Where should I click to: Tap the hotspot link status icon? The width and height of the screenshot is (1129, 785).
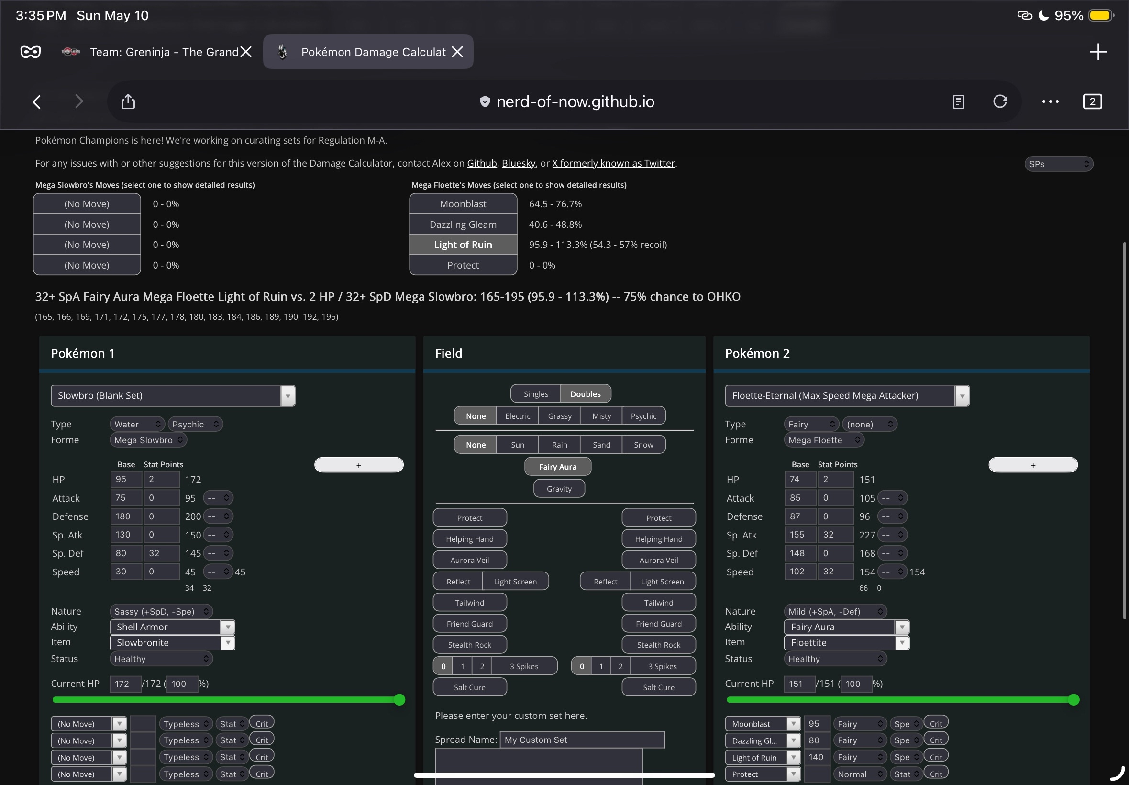pyautogui.click(x=1024, y=15)
